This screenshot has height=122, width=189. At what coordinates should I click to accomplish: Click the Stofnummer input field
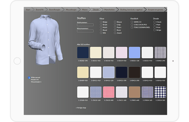tap(85, 25)
